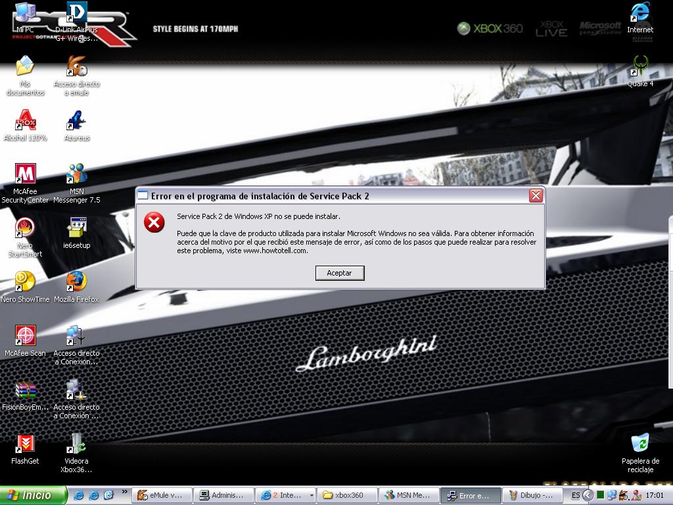
Task: Click the 17:01 system clock
Action: pyautogui.click(x=654, y=495)
